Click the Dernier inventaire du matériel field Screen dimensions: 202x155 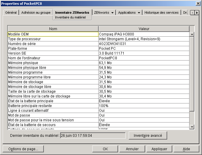(x=93, y=136)
